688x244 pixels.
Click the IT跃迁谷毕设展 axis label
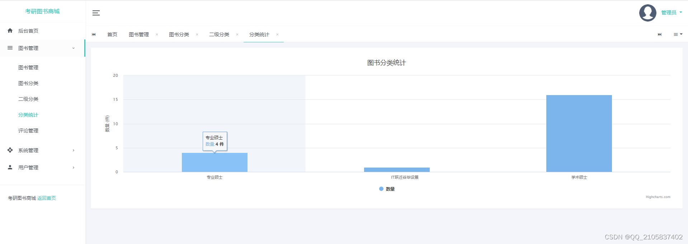tap(405, 177)
